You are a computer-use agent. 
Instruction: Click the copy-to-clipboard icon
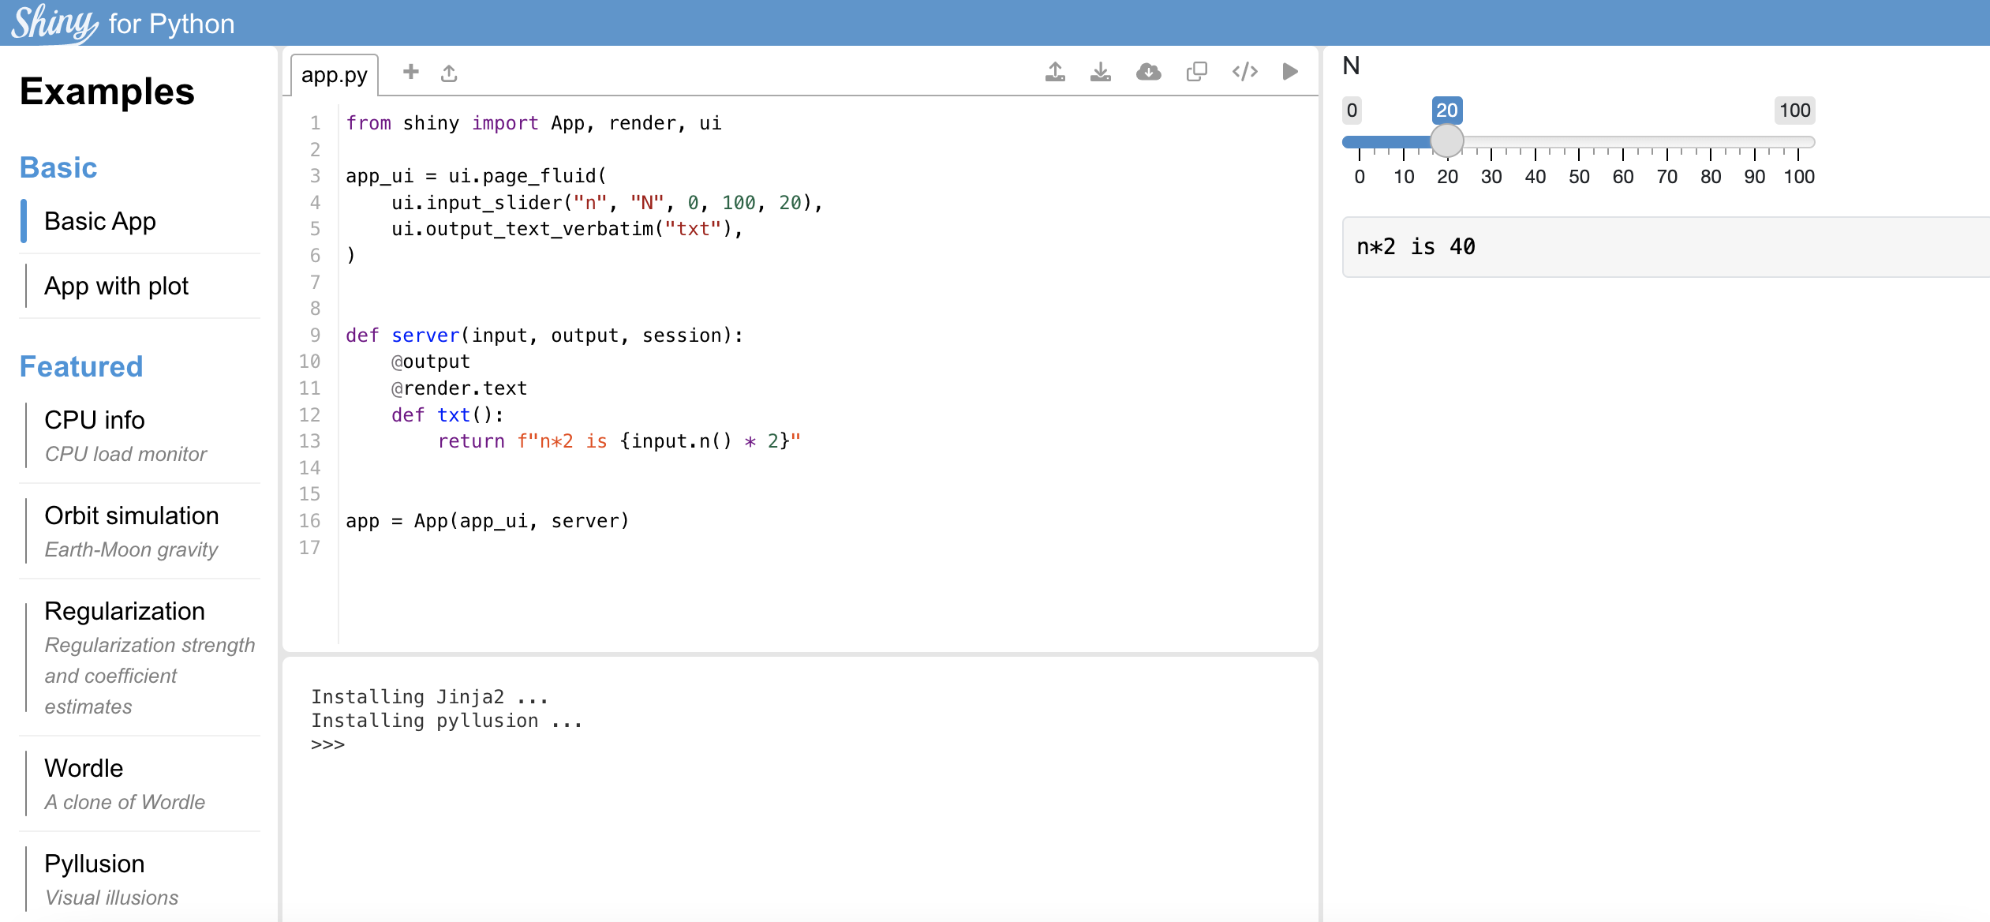click(x=1196, y=71)
